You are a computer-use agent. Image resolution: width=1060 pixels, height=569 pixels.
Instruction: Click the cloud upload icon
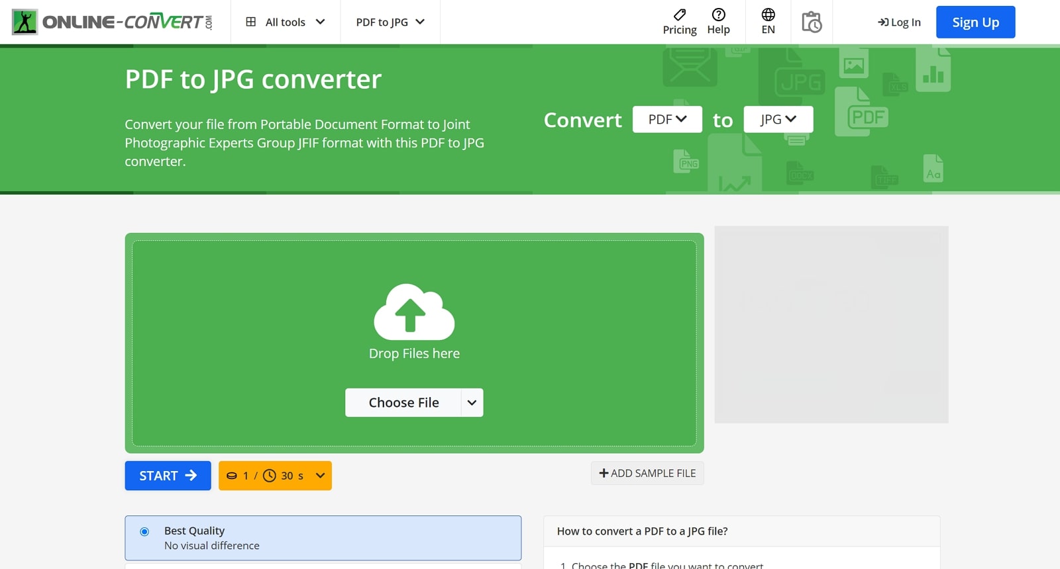(414, 312)
